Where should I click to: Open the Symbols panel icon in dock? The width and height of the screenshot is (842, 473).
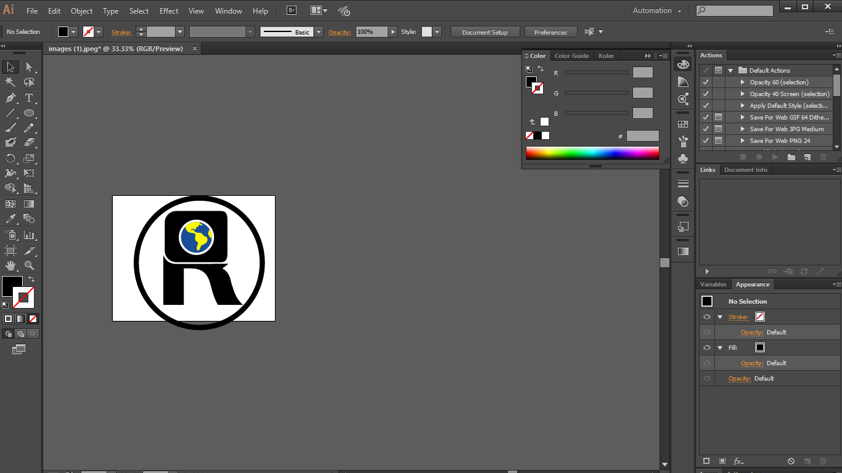point(683,158)
